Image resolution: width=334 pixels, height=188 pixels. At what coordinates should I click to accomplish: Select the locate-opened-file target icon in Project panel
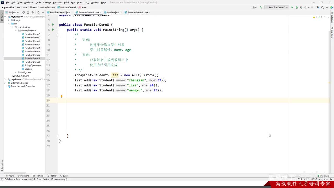(x=23, y=12)
